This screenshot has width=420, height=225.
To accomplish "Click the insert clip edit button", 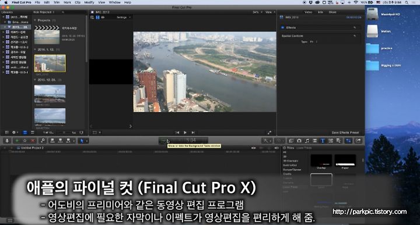I will (x=60, y=141).
